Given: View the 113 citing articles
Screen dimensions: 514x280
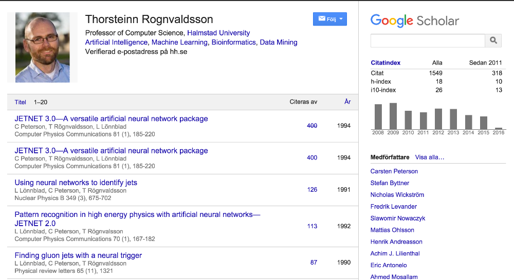Looking at the screenshot, I should [x=312, y=226].
